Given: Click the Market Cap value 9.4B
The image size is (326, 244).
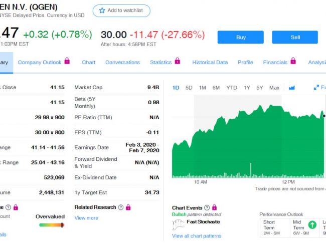Looking at the screenshot, I should click(x=153, y=87).
